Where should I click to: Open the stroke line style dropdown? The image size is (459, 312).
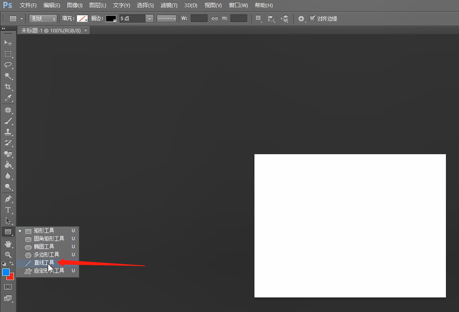[x=166, y=19]
